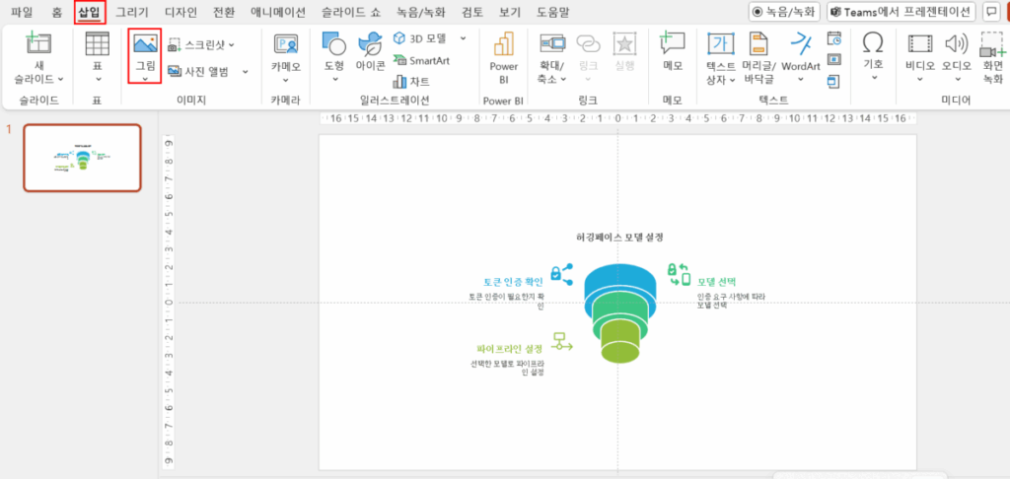The height and width of the screenshot is (479, 1010).
Task: Click the slide number icon
Action: click(x=834, y=60)
